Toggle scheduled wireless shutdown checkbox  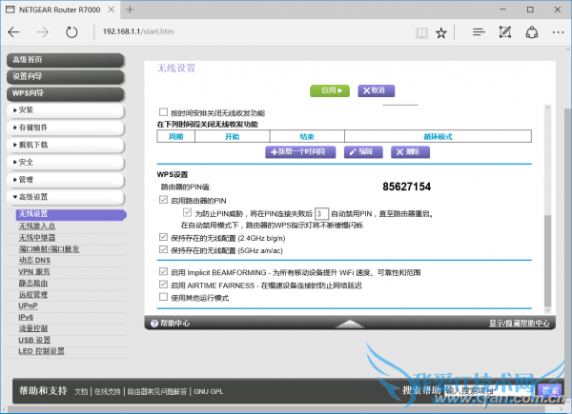[163, 112]
